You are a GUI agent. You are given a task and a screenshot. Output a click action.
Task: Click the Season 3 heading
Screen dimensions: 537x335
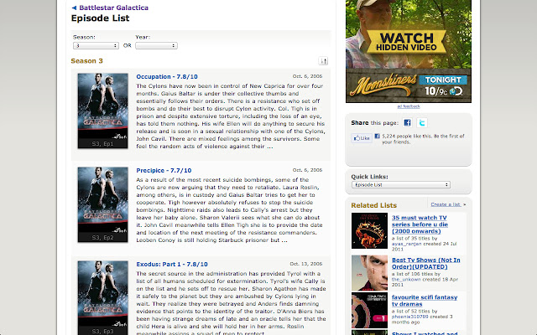(x=86, y=61)
